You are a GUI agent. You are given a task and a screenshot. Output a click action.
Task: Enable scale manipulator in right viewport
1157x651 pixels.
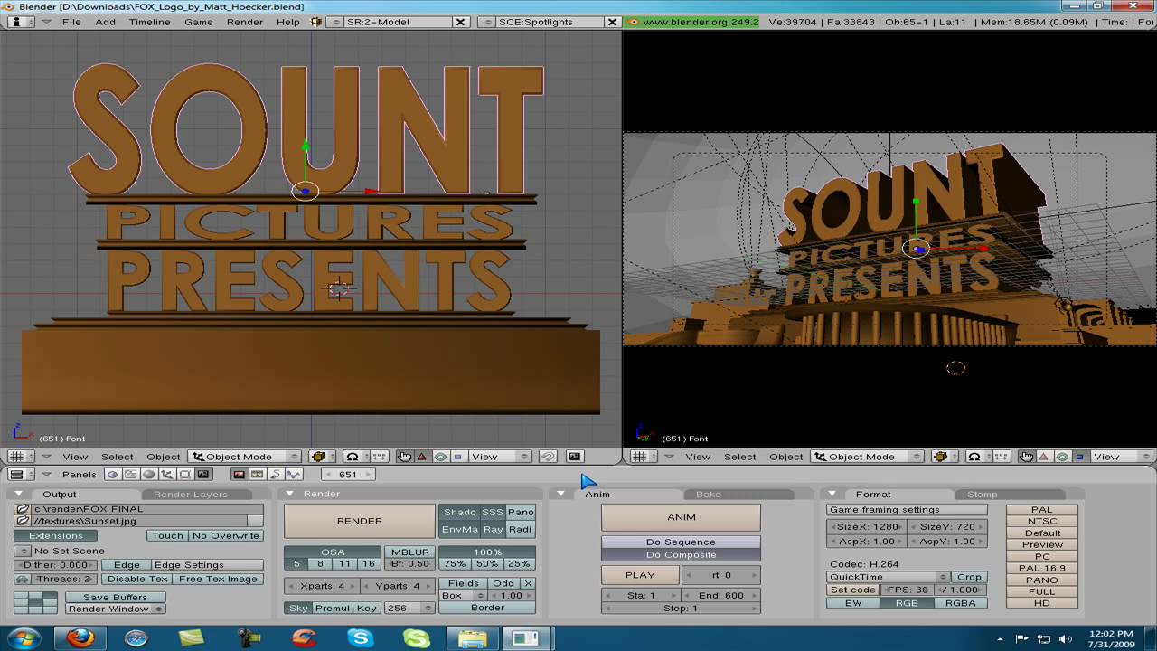1080,457
